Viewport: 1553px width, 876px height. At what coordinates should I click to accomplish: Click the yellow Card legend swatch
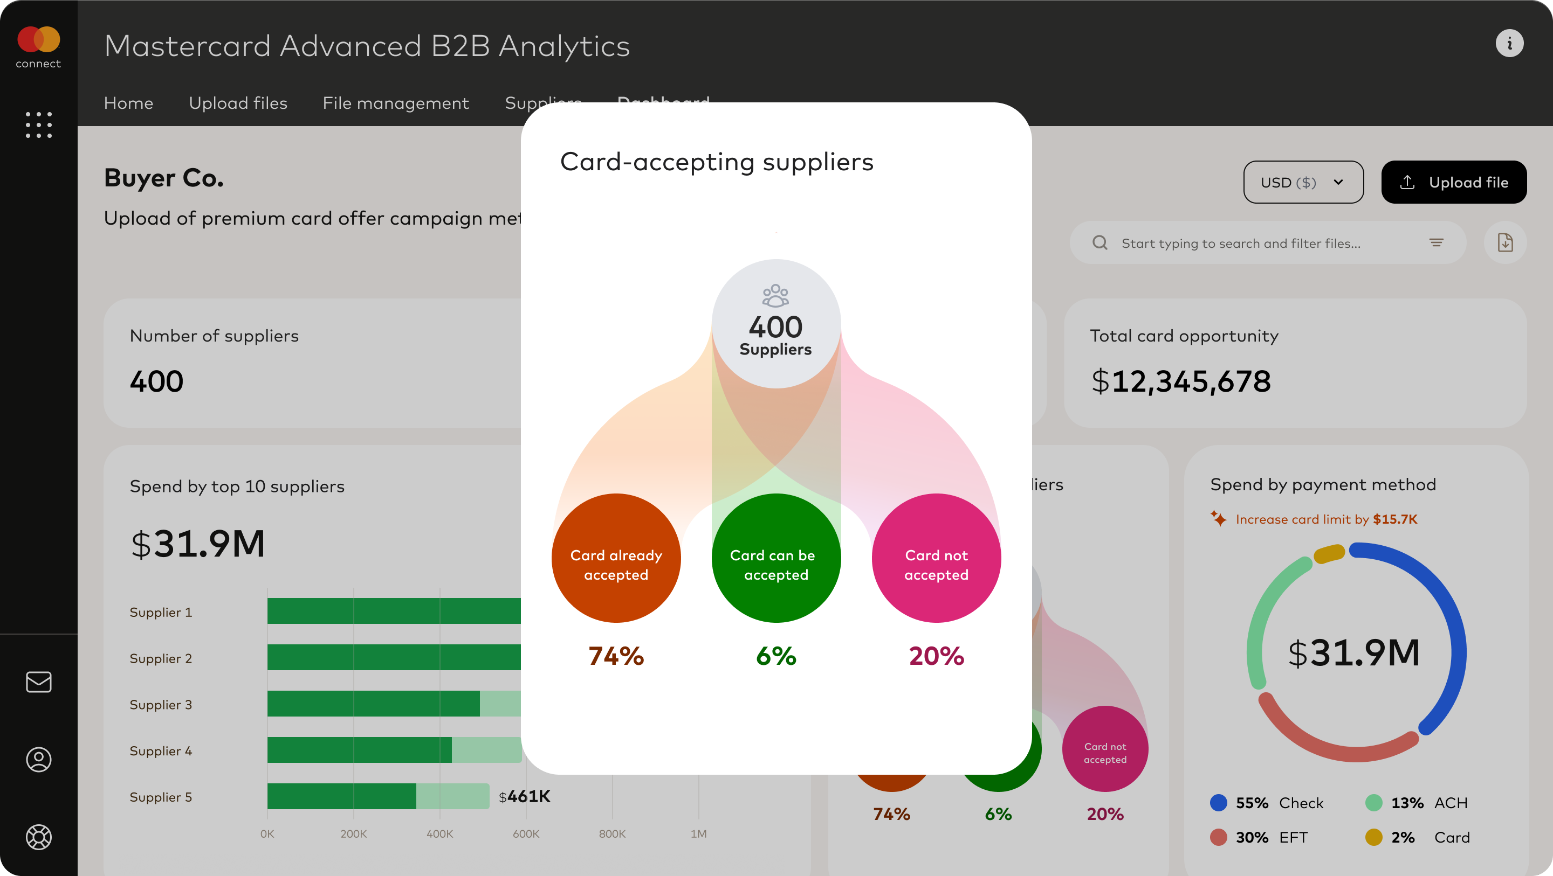1373,837
